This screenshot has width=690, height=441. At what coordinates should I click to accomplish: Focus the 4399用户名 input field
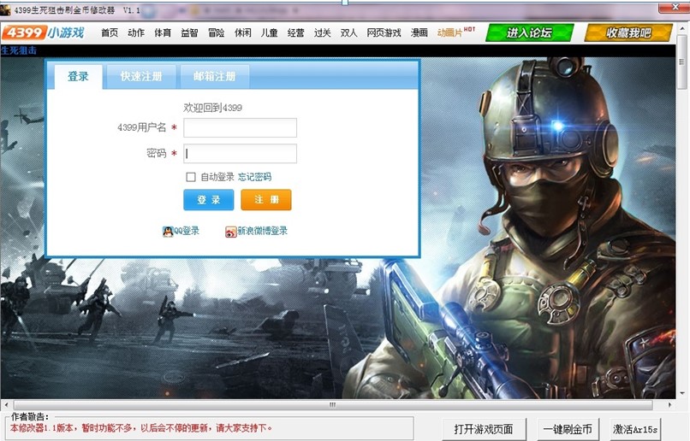[x=240, y=128]
